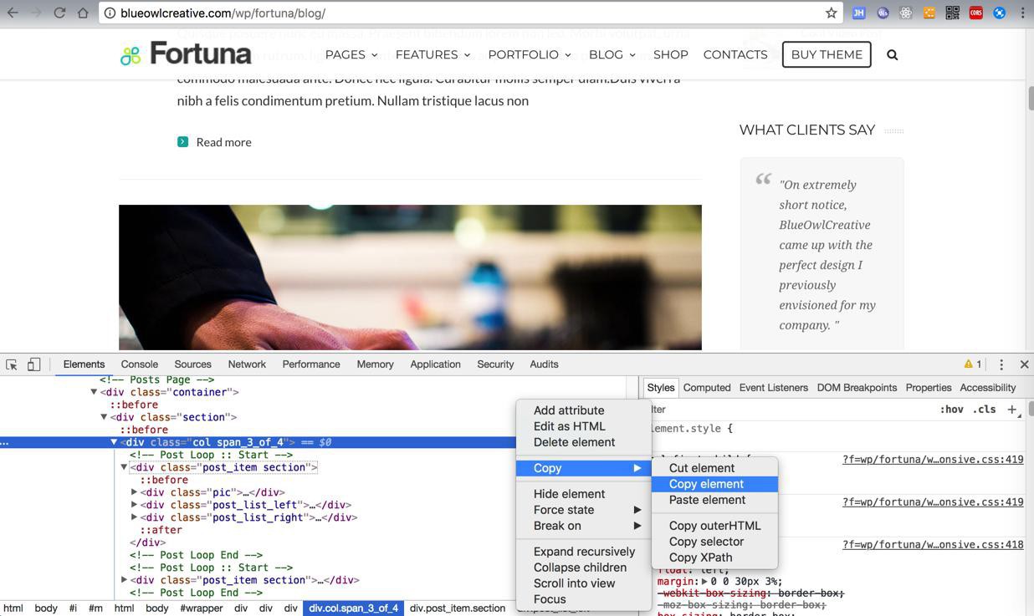Open DevTools customize menu (three dots)
The height and width of the screenshot is (616, 1034).
1001,364
